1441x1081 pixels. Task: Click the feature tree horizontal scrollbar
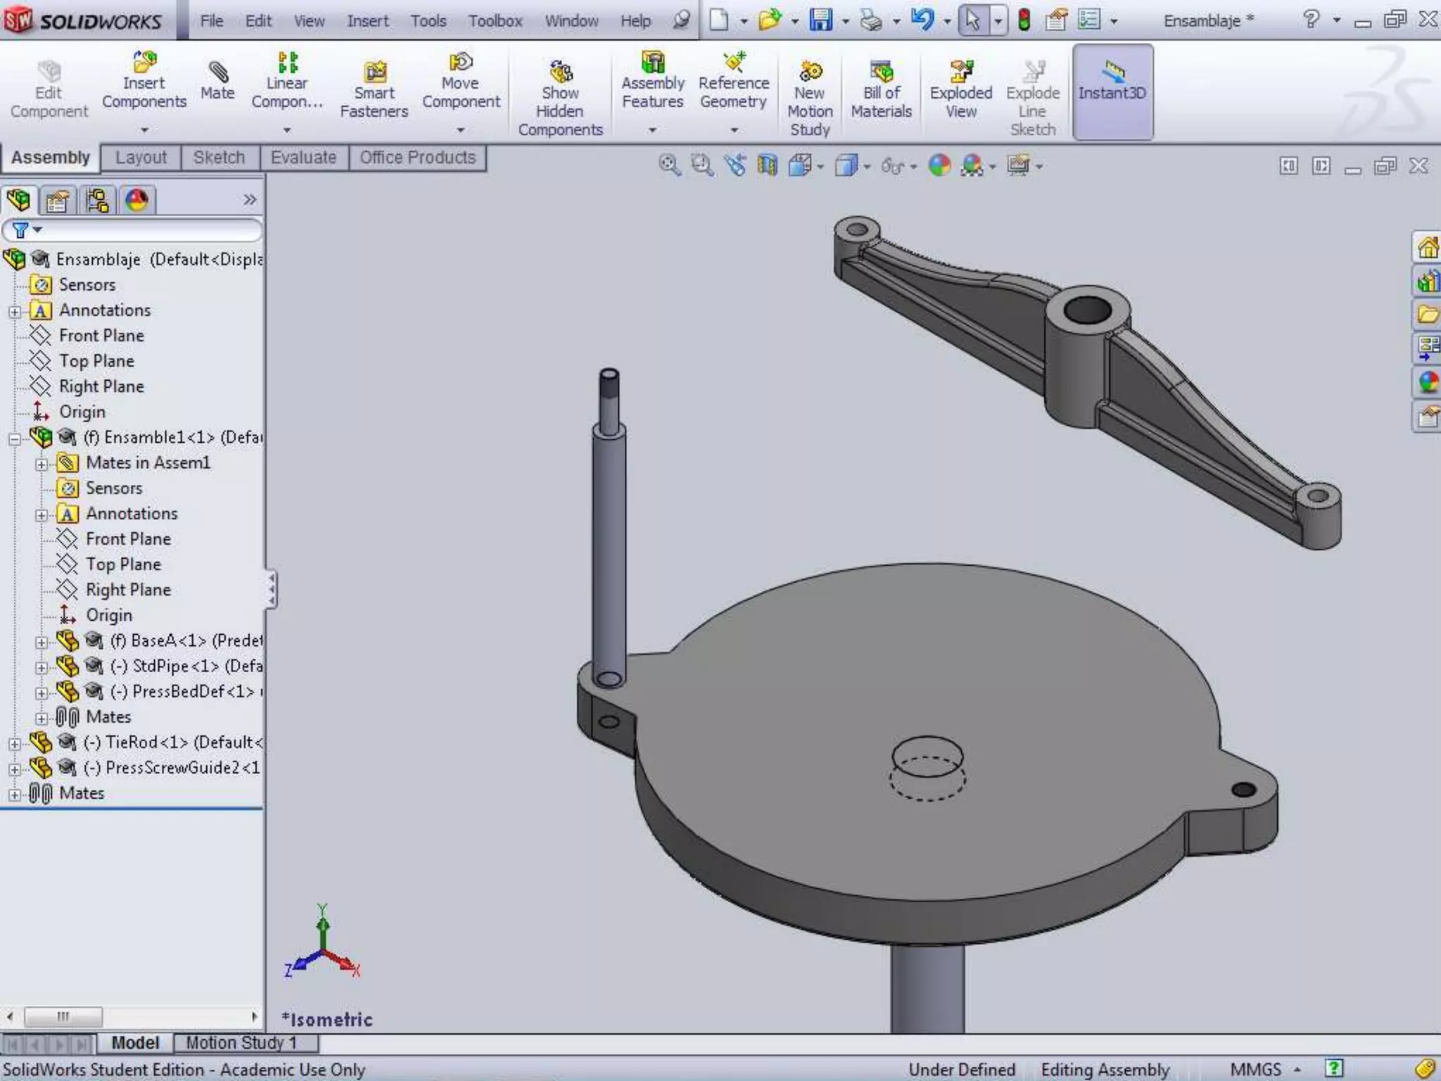point(63,1016)
